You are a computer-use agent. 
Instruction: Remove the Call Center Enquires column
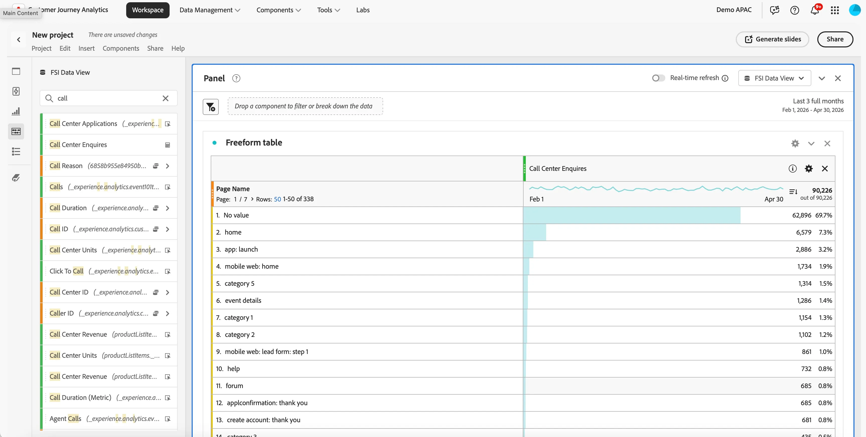tap(825, 169)
